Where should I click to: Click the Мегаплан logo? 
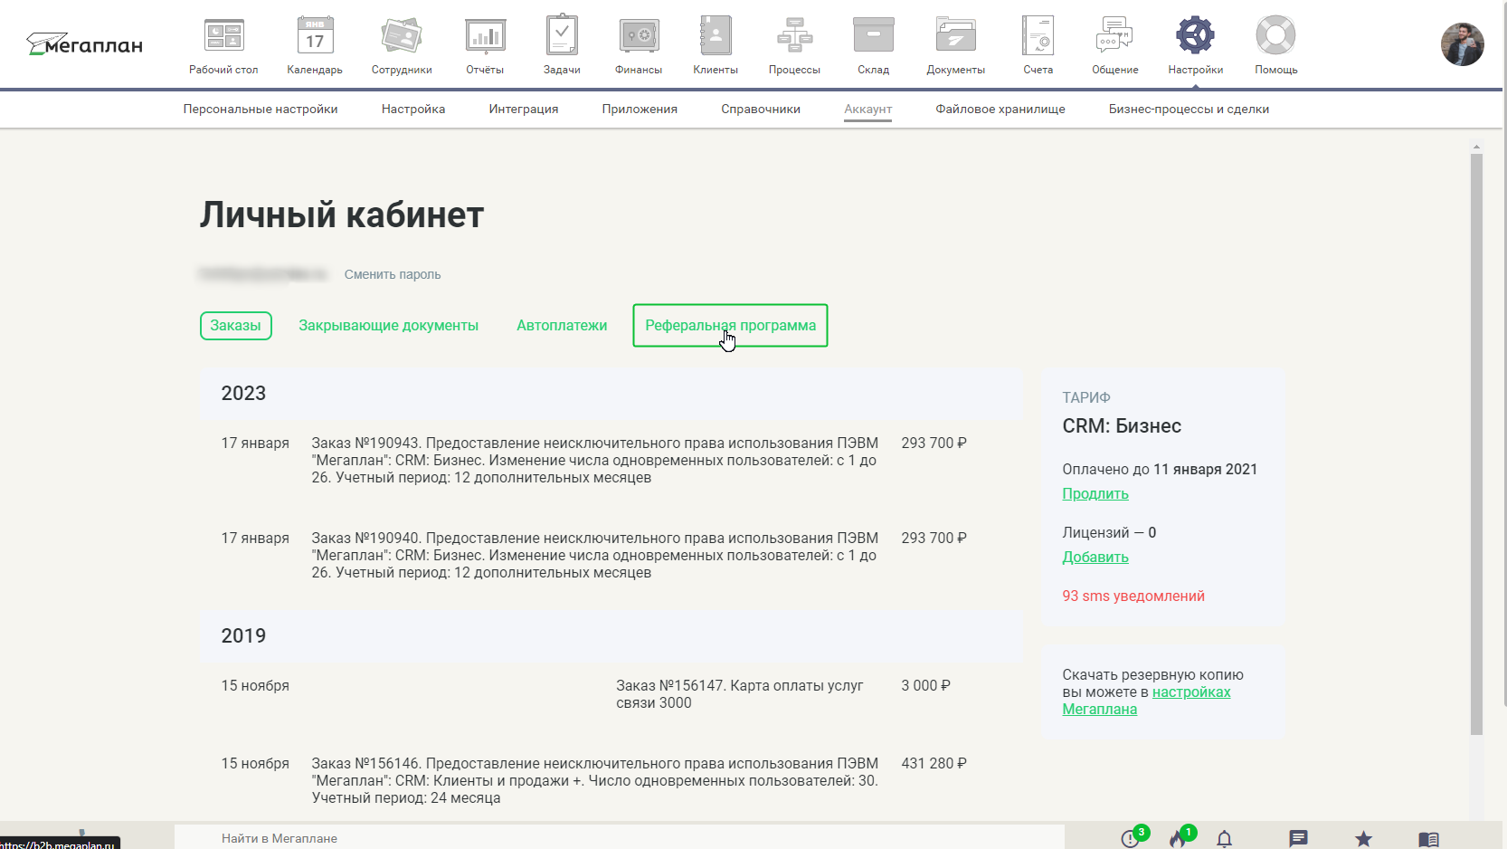tap(84, 44)
